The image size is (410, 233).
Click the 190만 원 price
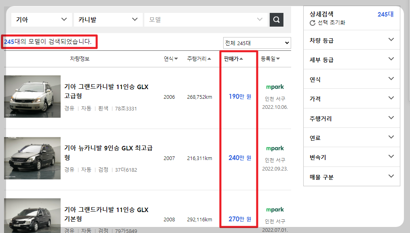click(x=240, y=97)
